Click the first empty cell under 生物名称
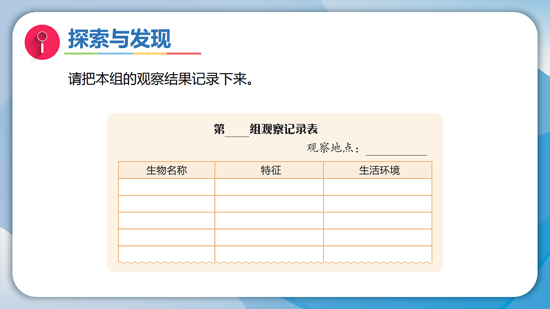The image size is (550, 309). 166,186
